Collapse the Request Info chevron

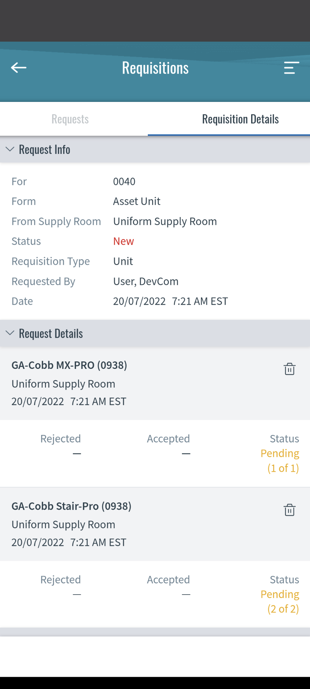coord(10,149)
